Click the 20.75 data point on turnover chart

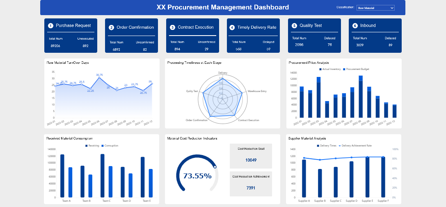pyautogui.click(x=143, y=90)
